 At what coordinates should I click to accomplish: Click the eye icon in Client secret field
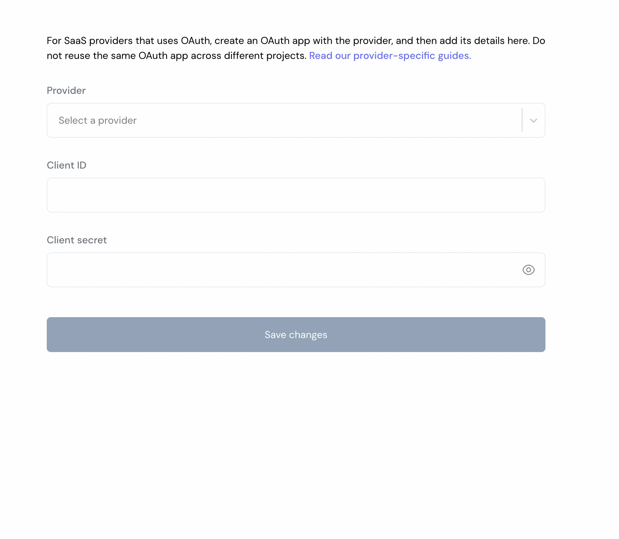[529, 270]
